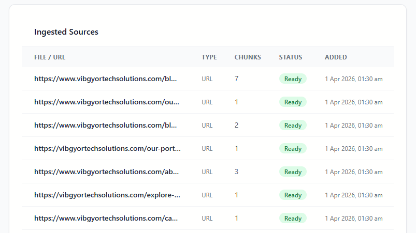The width and height of the screenshot is (416, 233).
Task: Open the 'vibgyortechsolutions.com/ca...' URL
Action: click(x=106, y=219)
